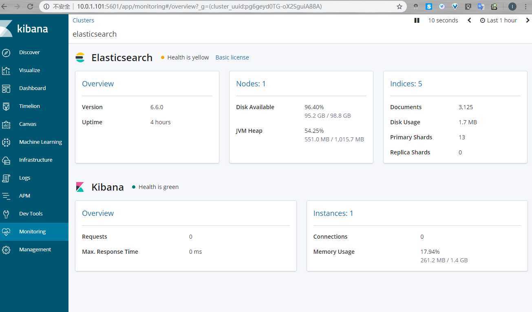Select the Canvas icon in sidebar
Image resolution: width=532 pixels, height=312 pixels.
[x=6, y=124]
